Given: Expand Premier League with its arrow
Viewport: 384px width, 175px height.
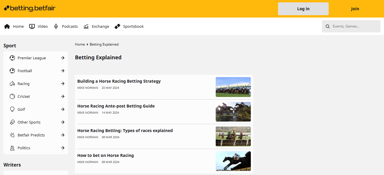Looking at the screenshot, I should 63,58.
